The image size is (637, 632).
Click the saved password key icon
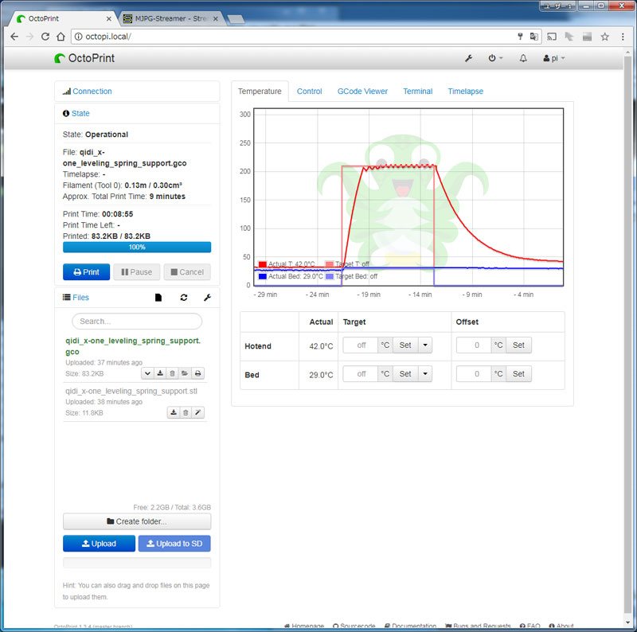(521, 37)
